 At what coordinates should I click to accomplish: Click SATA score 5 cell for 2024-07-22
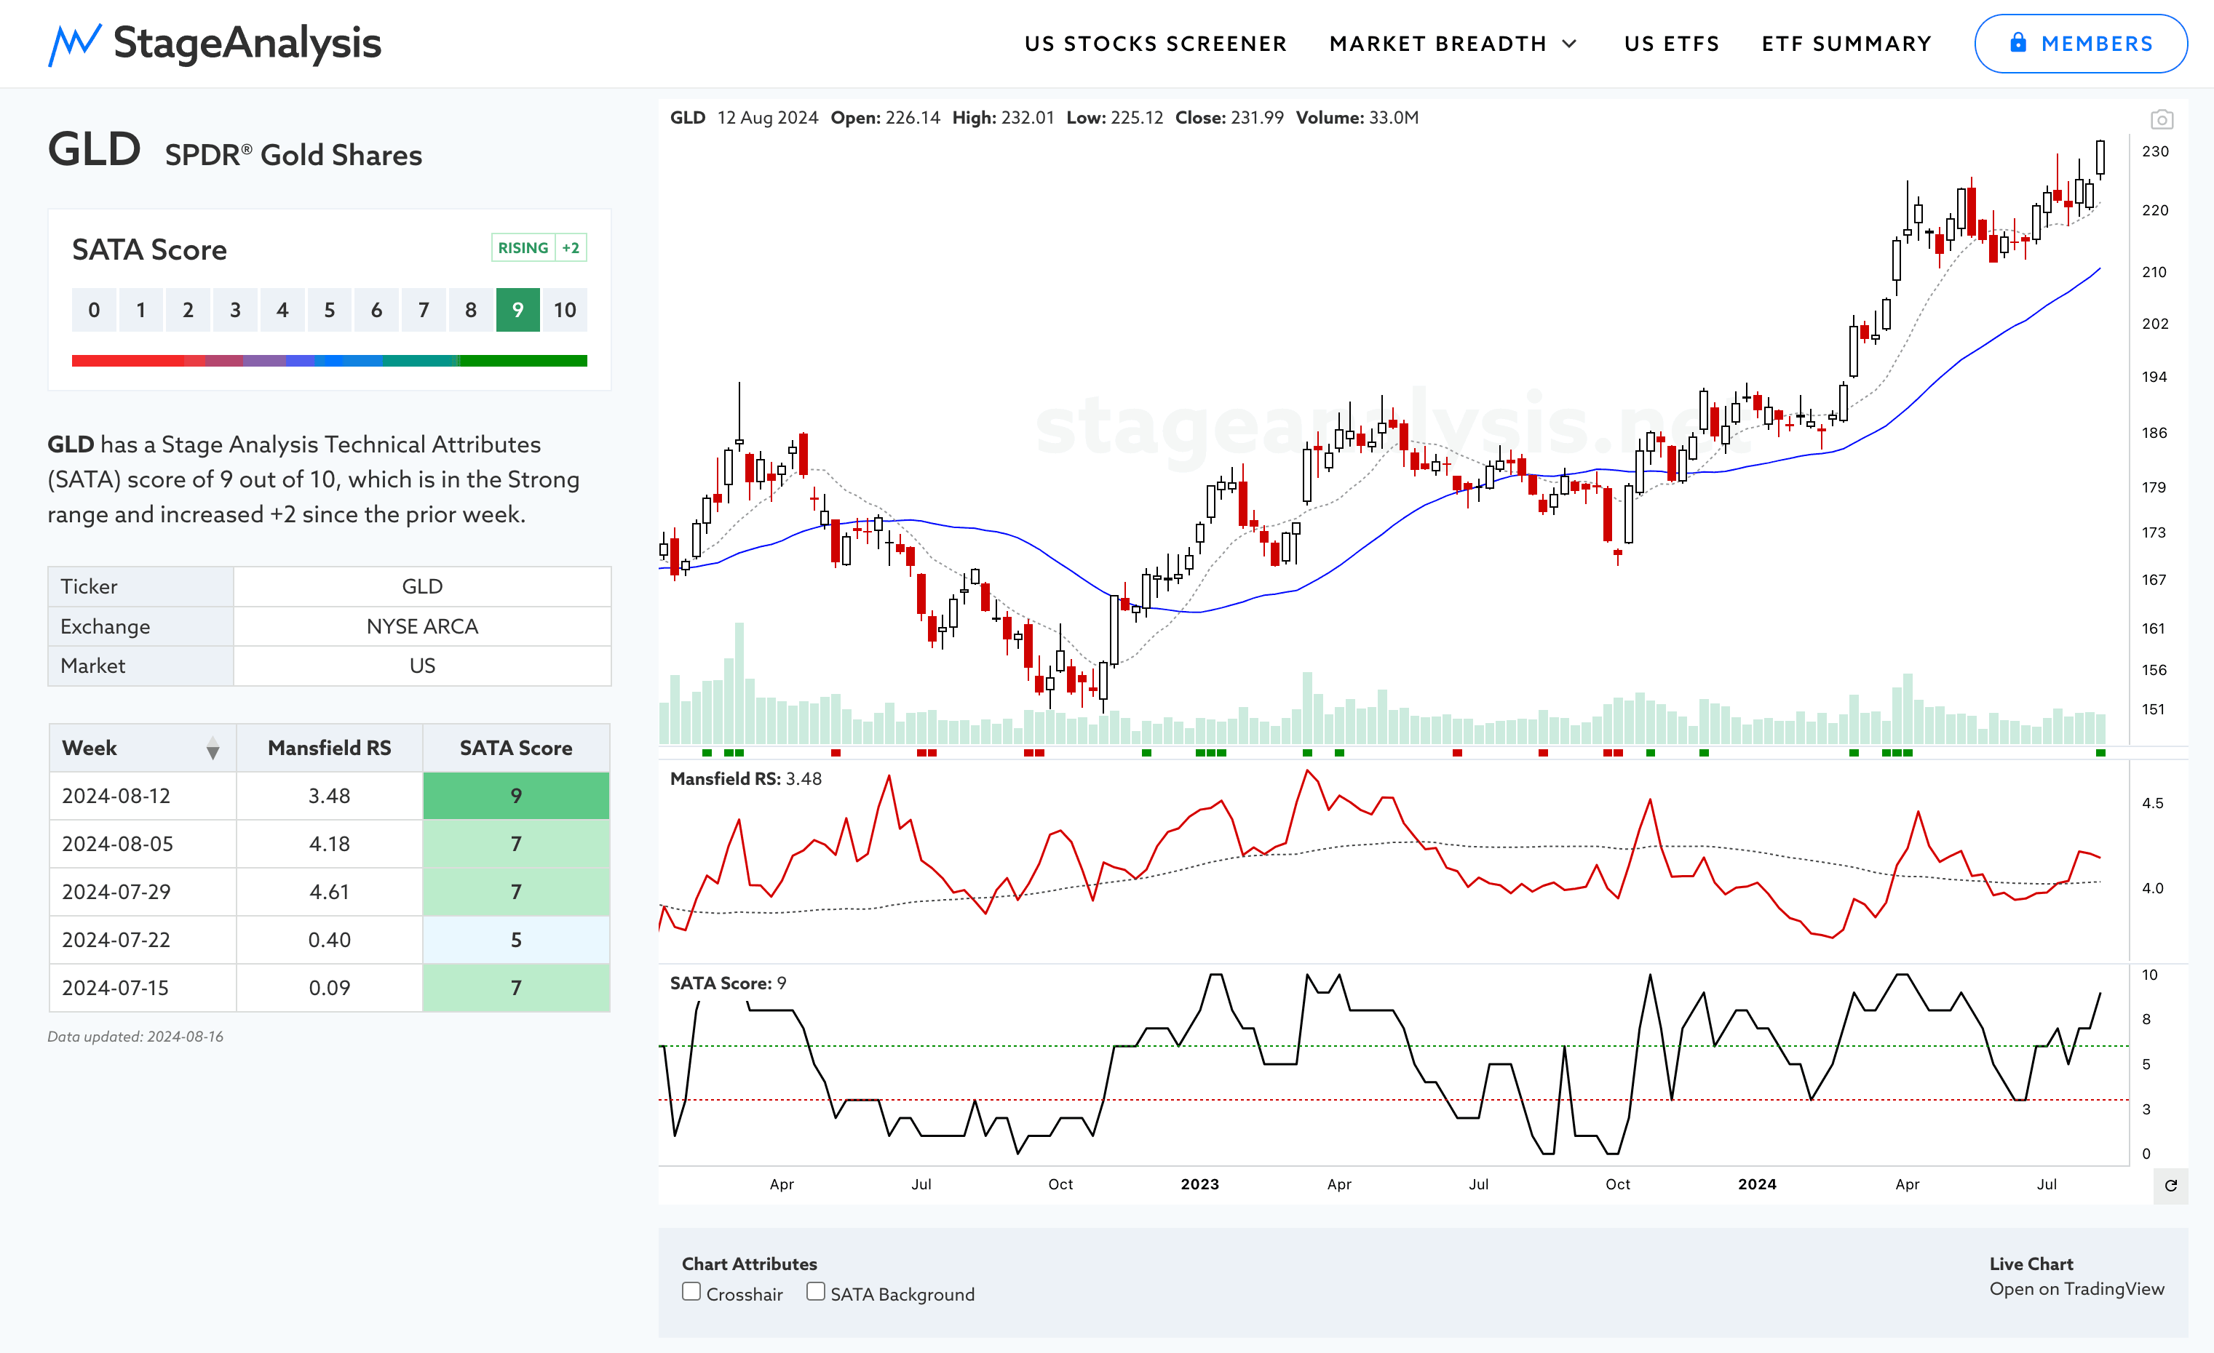[x=516, y=940]
